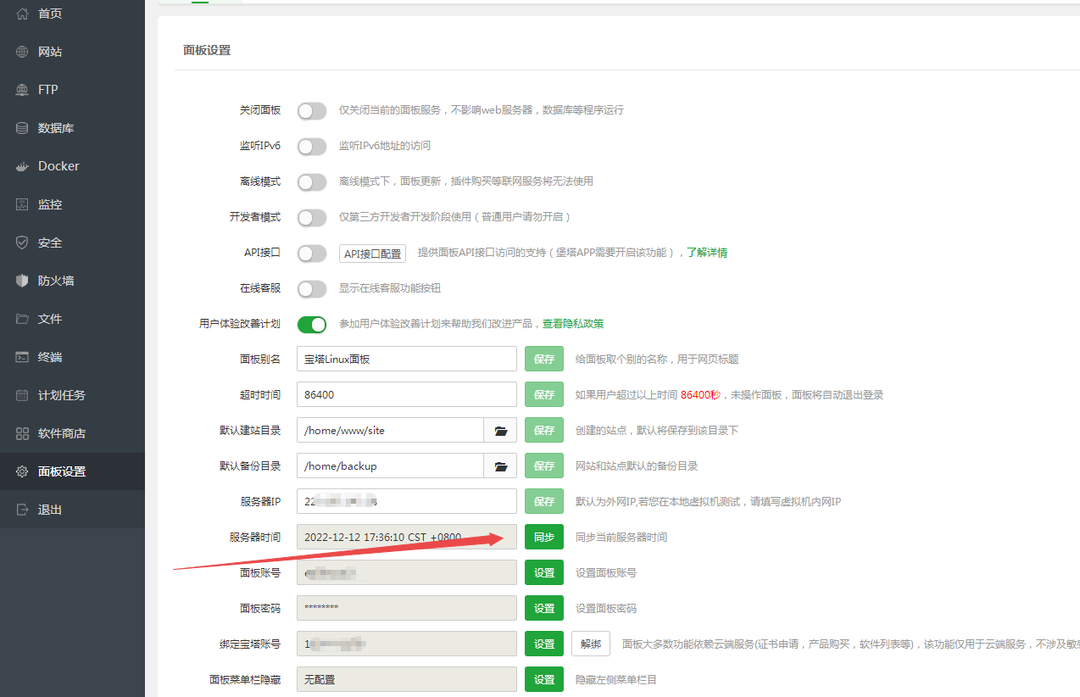Click into the 超时时间 input field
This screenshot has height=697, width=1080.
pos(407,394)
